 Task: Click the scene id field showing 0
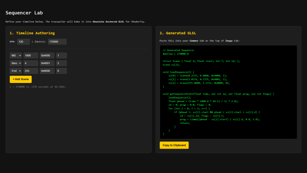(61, 71)
